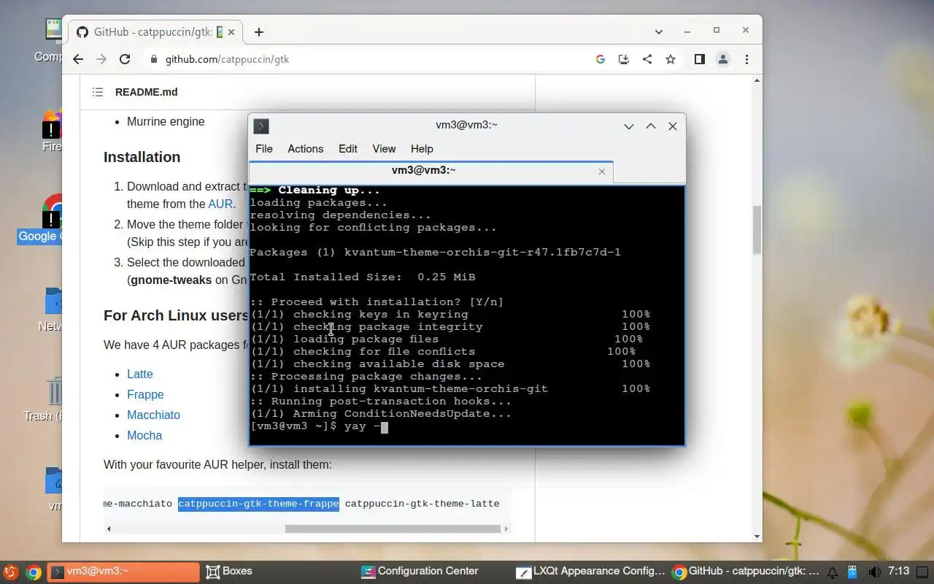
Task: Open terminal Actions menu
Action: tap(305, 149)
